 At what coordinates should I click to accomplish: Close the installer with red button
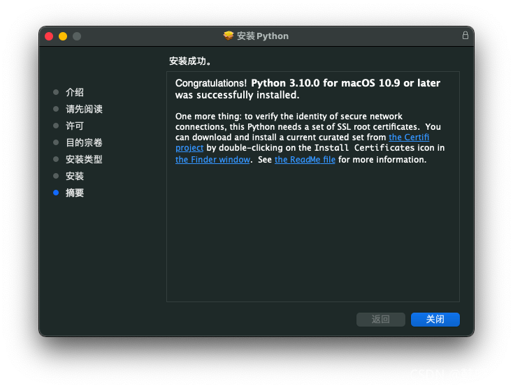click(49, 36)
